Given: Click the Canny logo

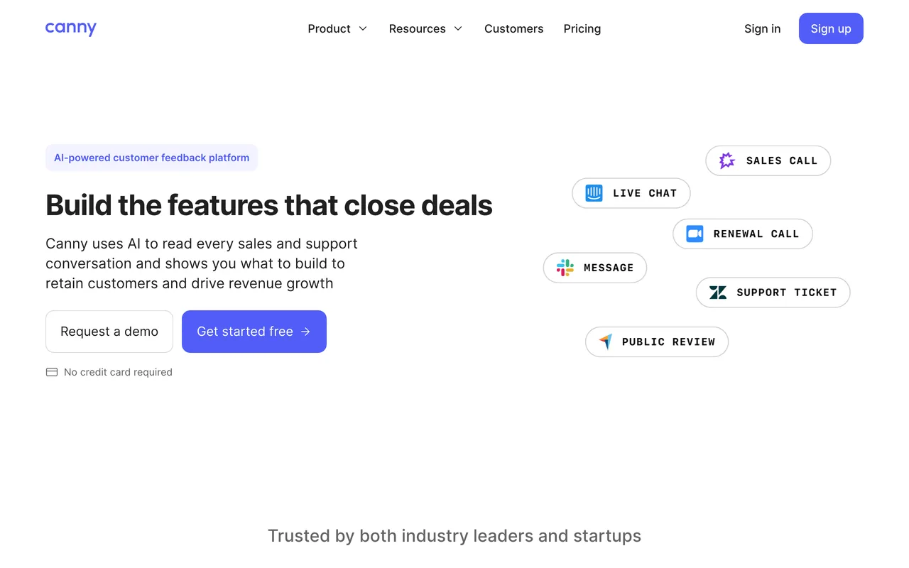Looking at the screenshot, I should [x=71, y=28].
